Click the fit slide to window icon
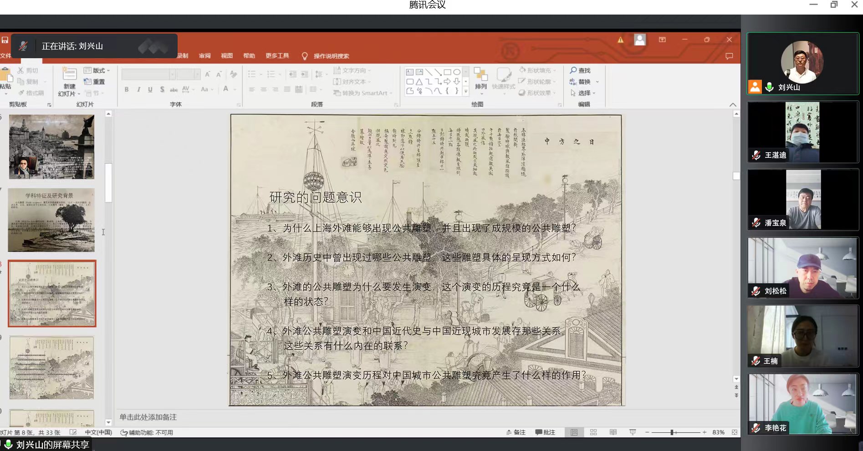The height and width of the screenshot is (451, 863). (734, 432)
